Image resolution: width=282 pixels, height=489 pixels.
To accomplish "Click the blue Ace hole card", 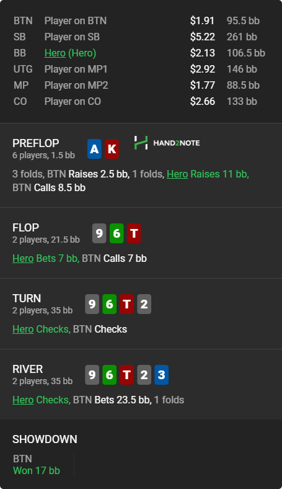I will pyautogui.click(x=94, y=149).
